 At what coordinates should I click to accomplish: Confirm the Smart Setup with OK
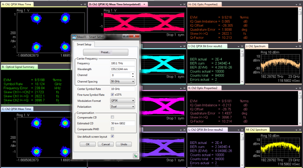88,144
